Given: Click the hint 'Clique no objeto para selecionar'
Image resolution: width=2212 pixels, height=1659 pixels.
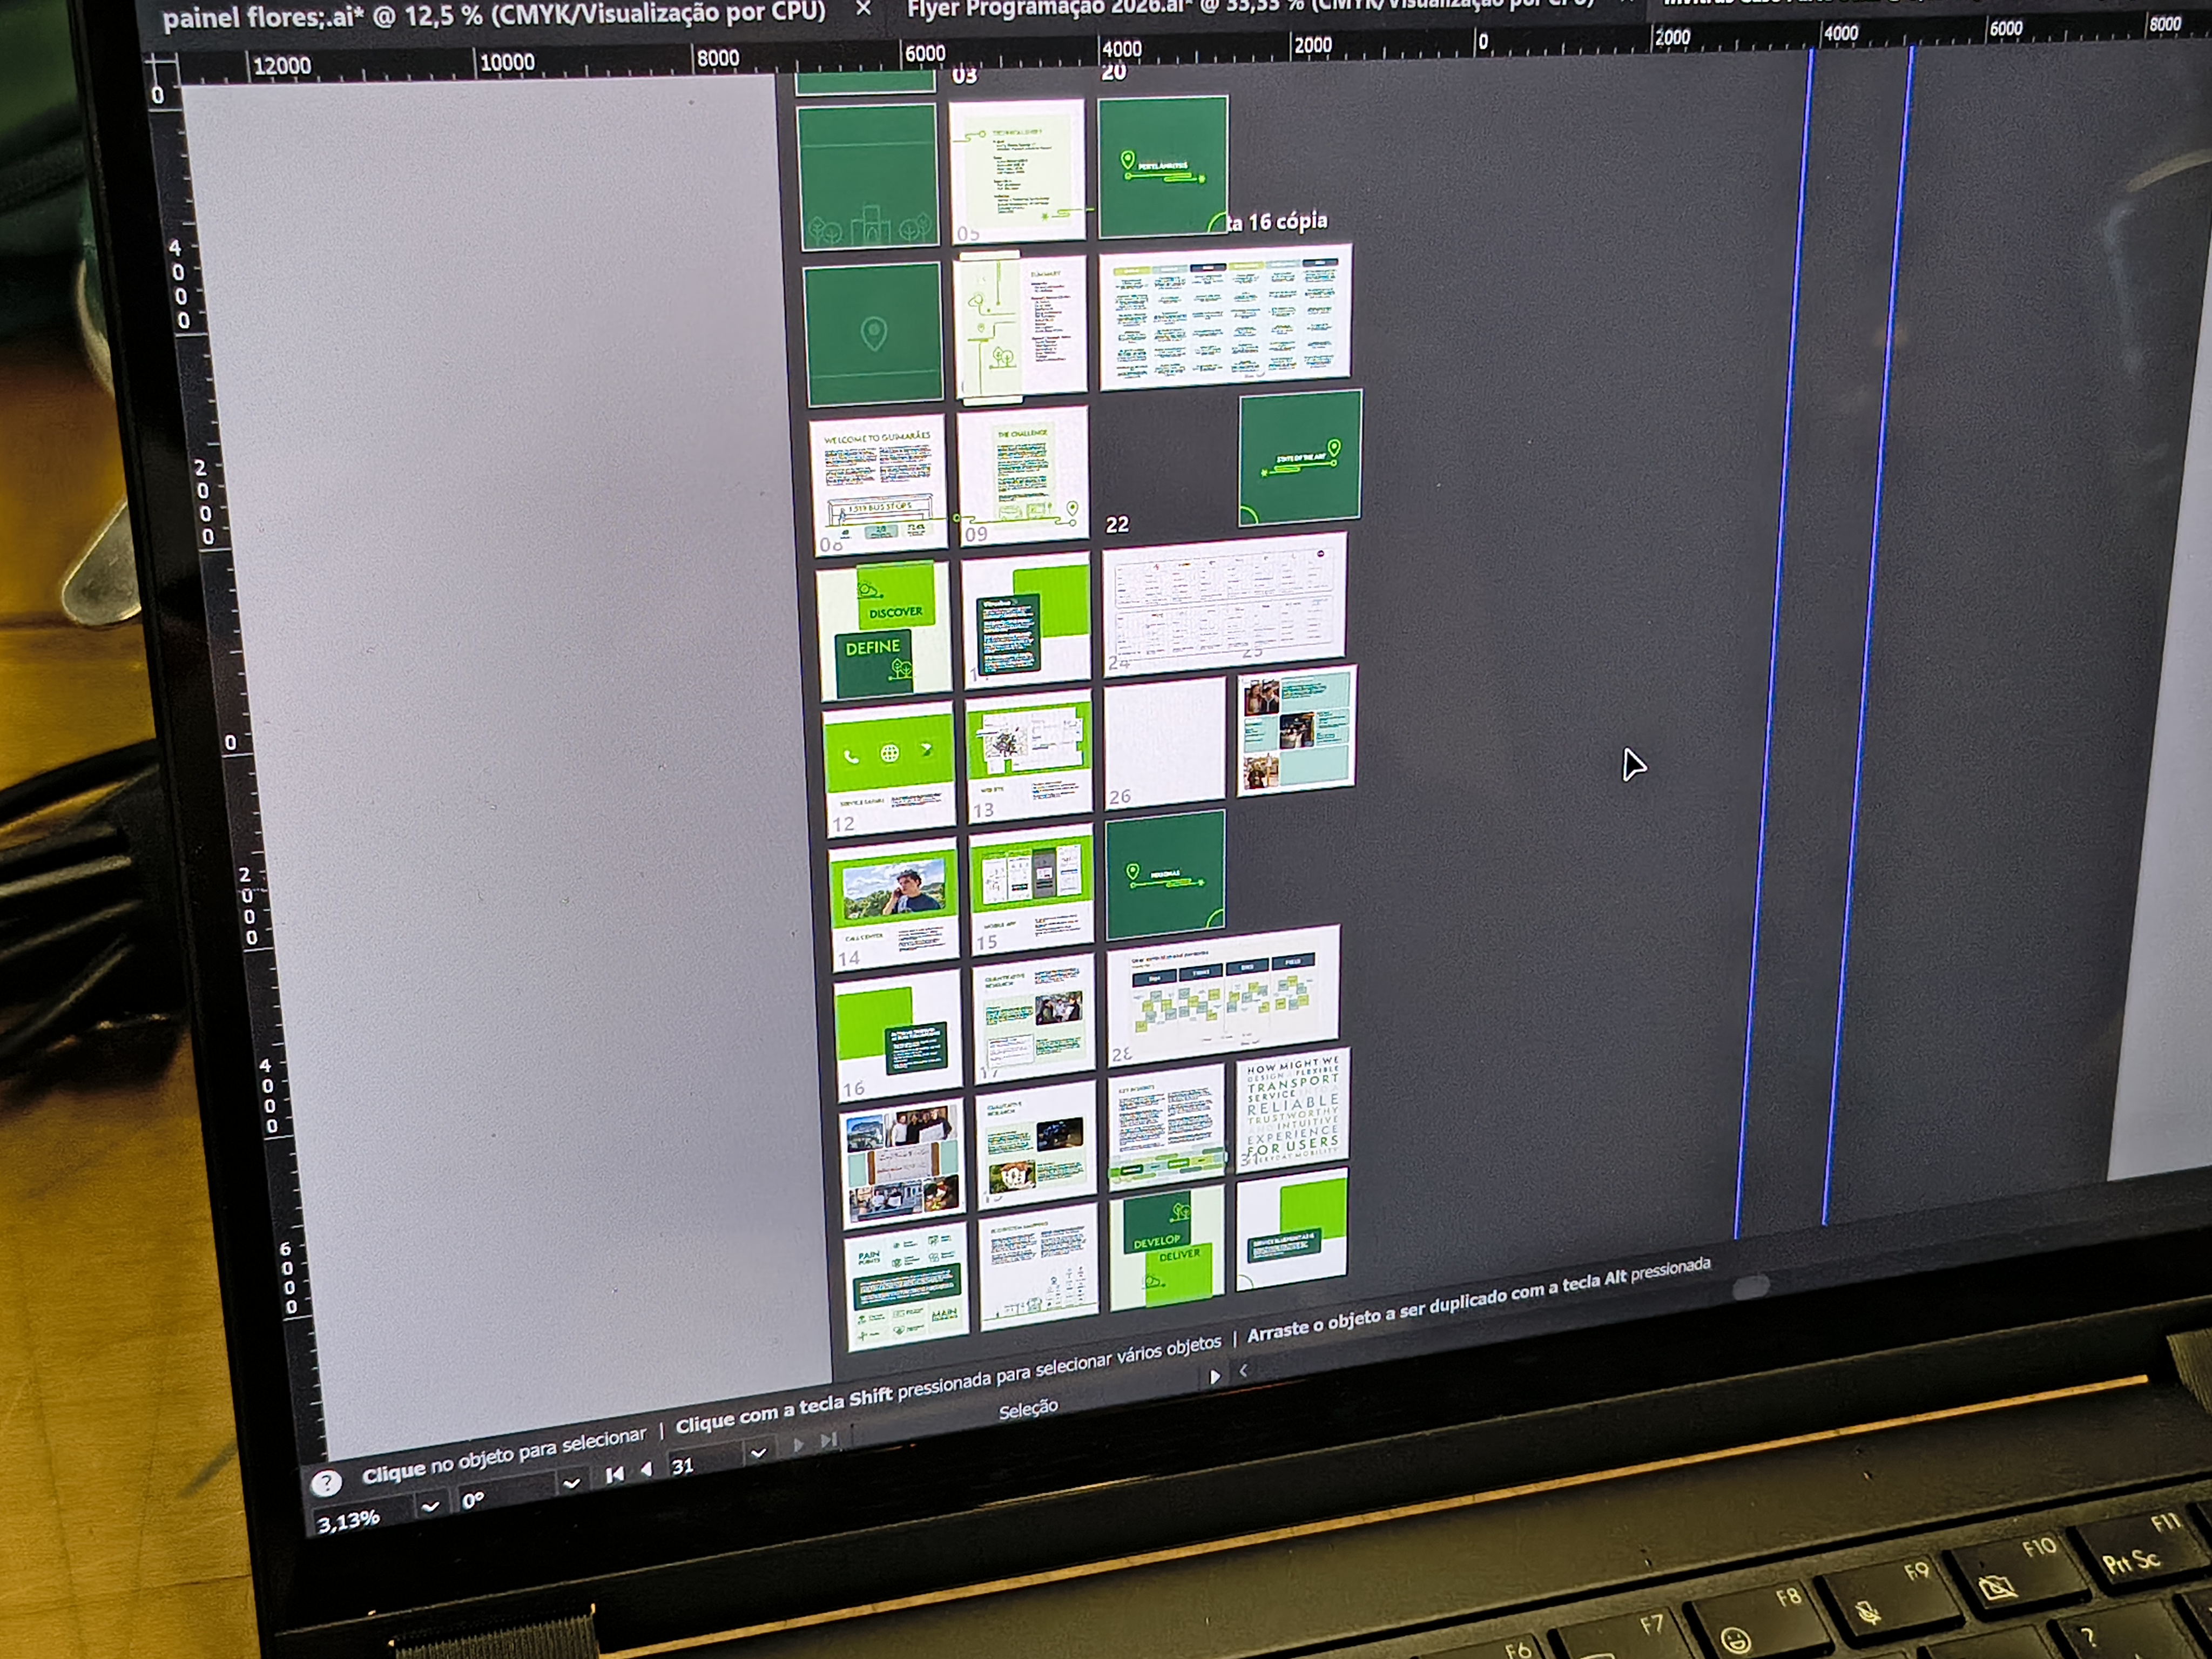Looking at the screenshot, I should click(x=504, y=1455).
